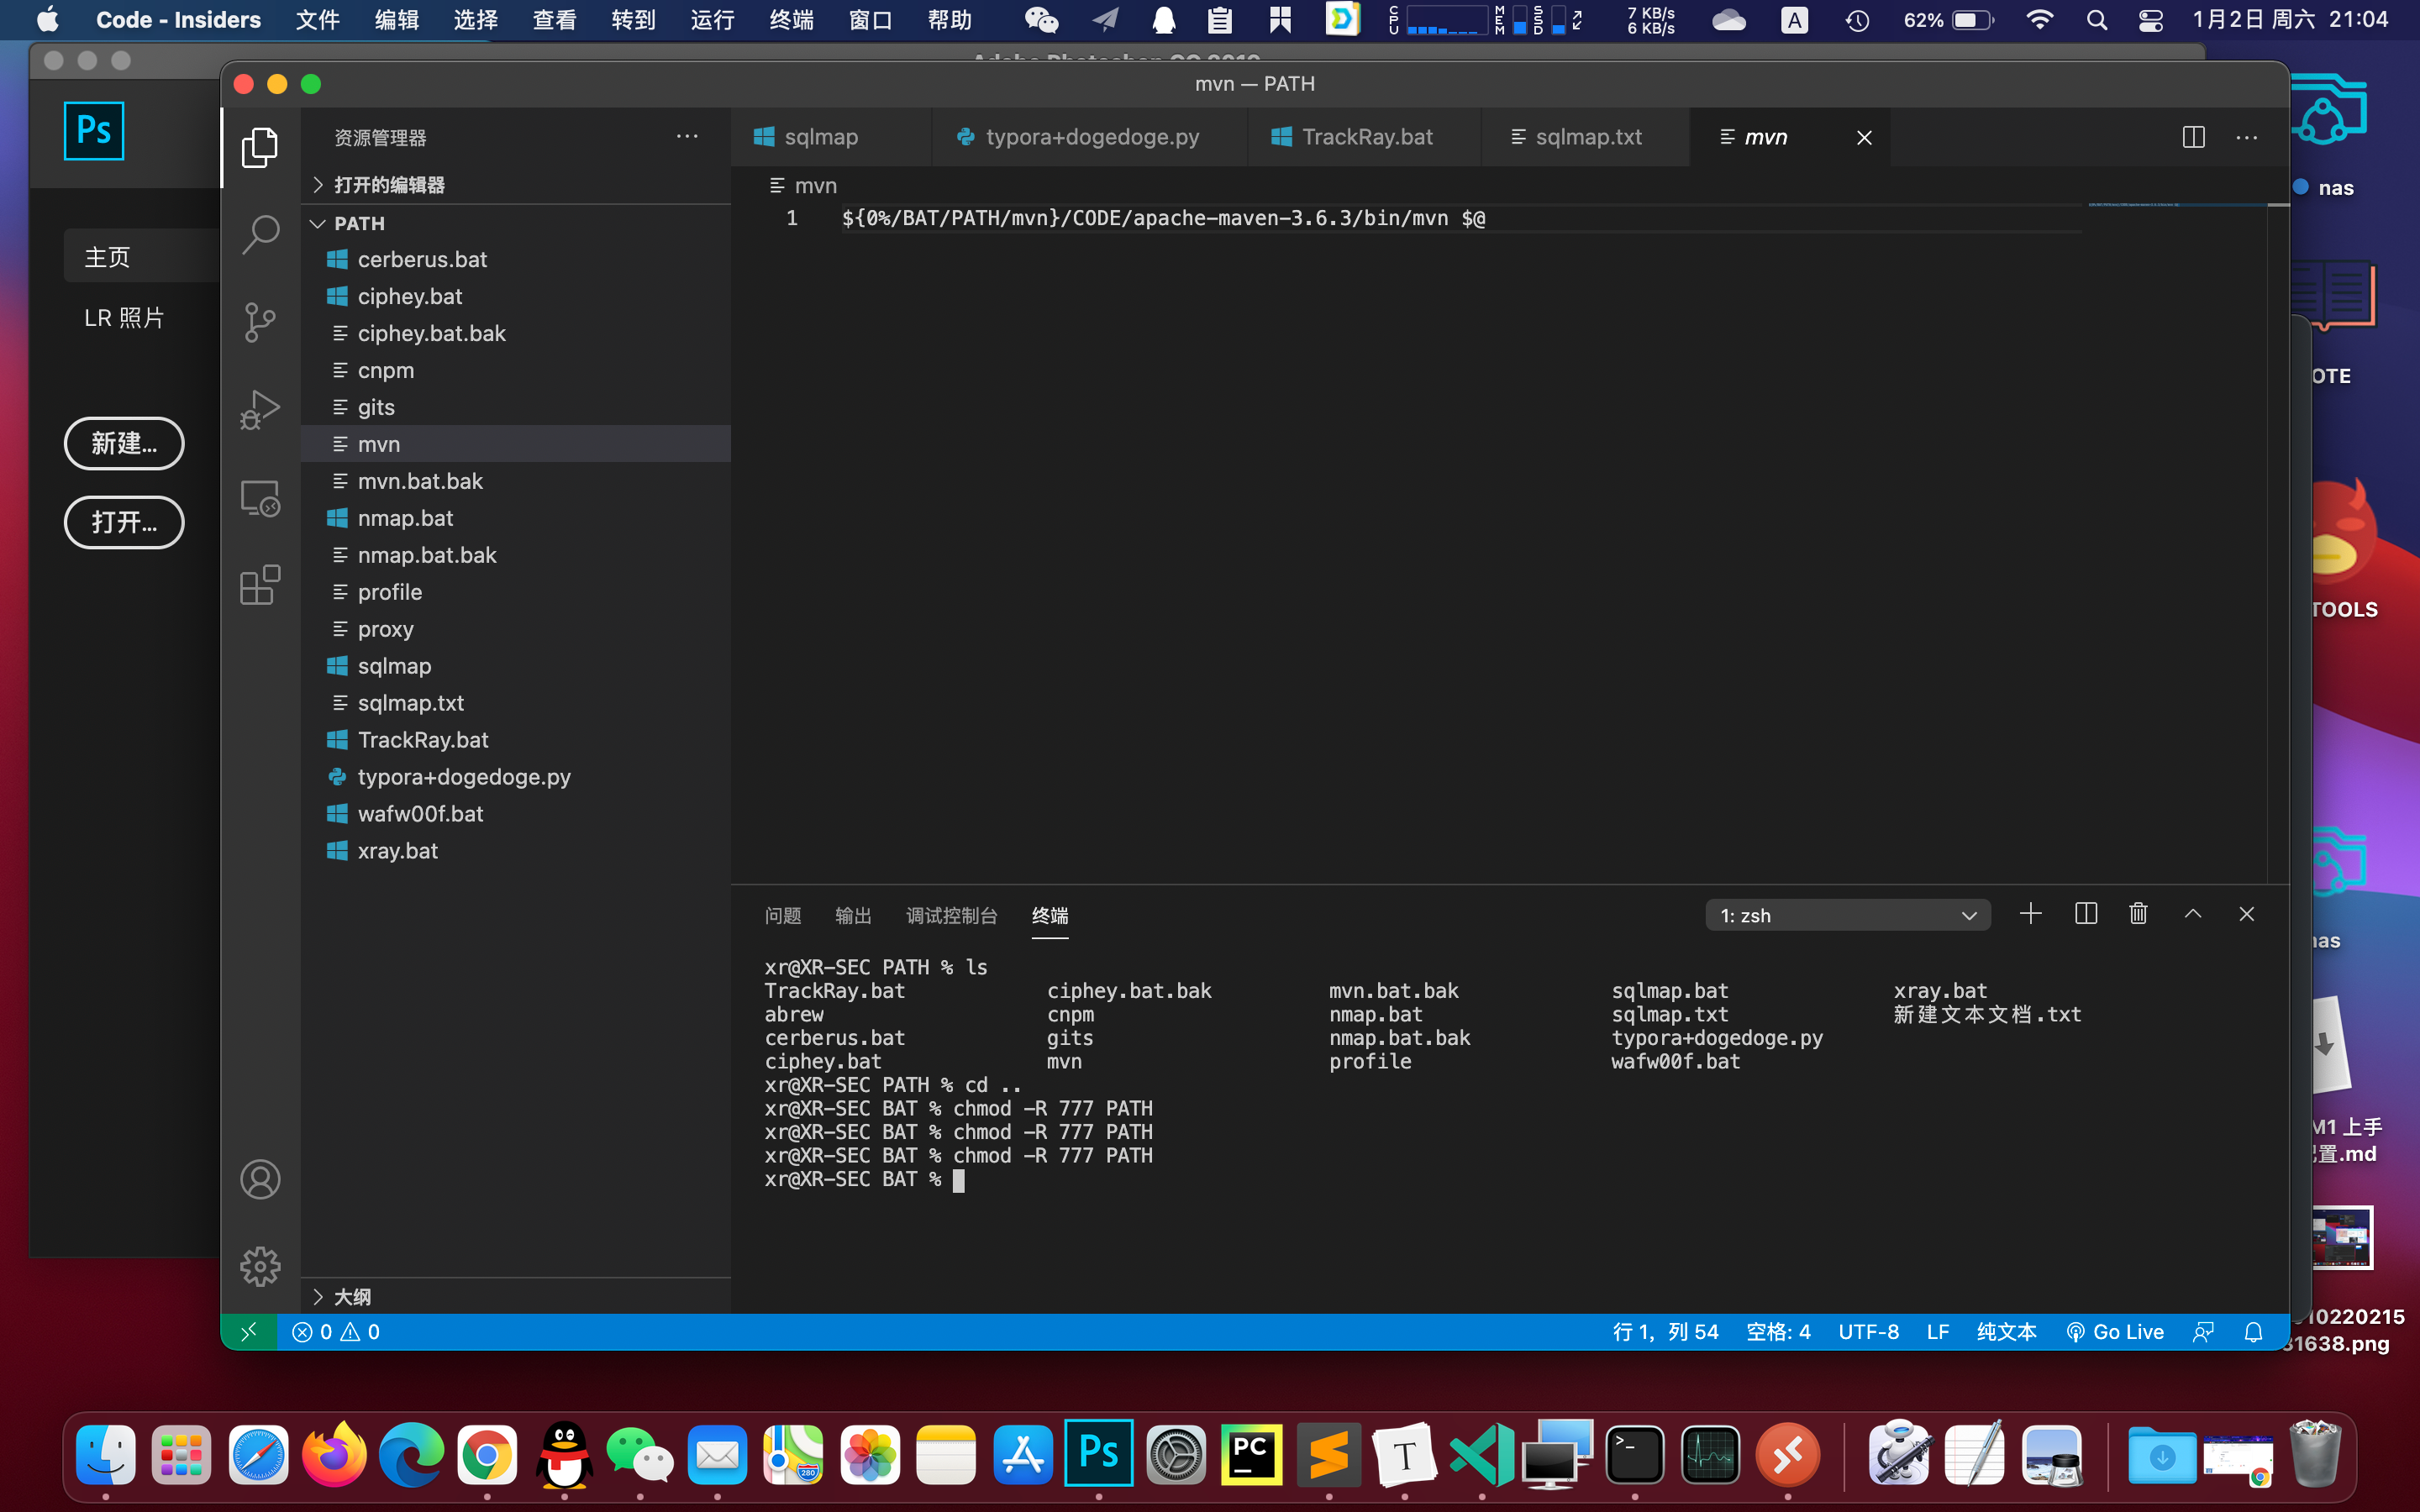Open editor more actions menu
The width and height of the screenshot is (2420, 1512).
point(2246,137)
